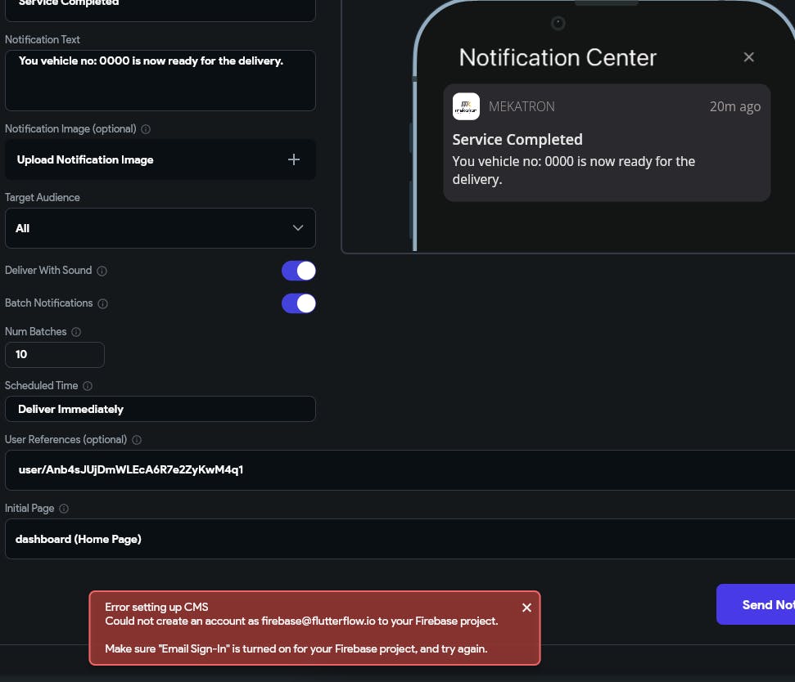Image resolution: width=795 pixels, height=682 pixels.
Task: Click the Num Batches input field
Action: 55,355
